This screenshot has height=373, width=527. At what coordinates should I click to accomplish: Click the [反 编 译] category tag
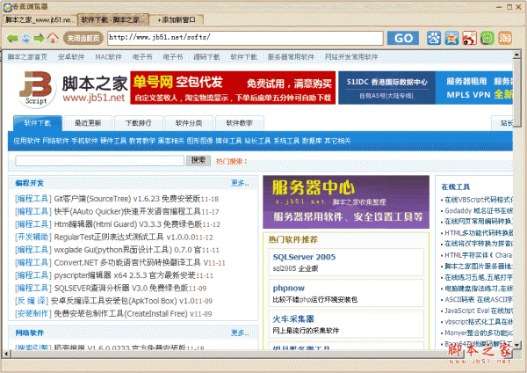click(x=33, y=301)
